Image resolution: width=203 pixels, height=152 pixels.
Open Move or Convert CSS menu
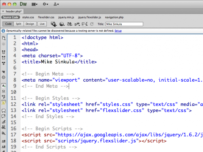[x=4, y=133]
